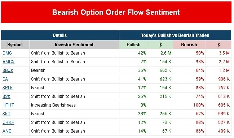The width and height of the screenshot is (234, 138).
Task: Select AMCX's 93% bearish percentage
Action: pos(200,62)
